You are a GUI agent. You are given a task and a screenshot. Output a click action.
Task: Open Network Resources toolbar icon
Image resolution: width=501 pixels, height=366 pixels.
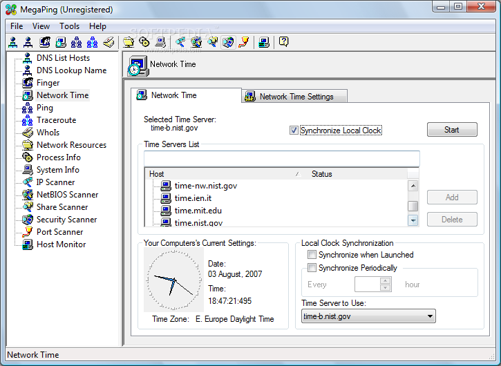(129, 42)
